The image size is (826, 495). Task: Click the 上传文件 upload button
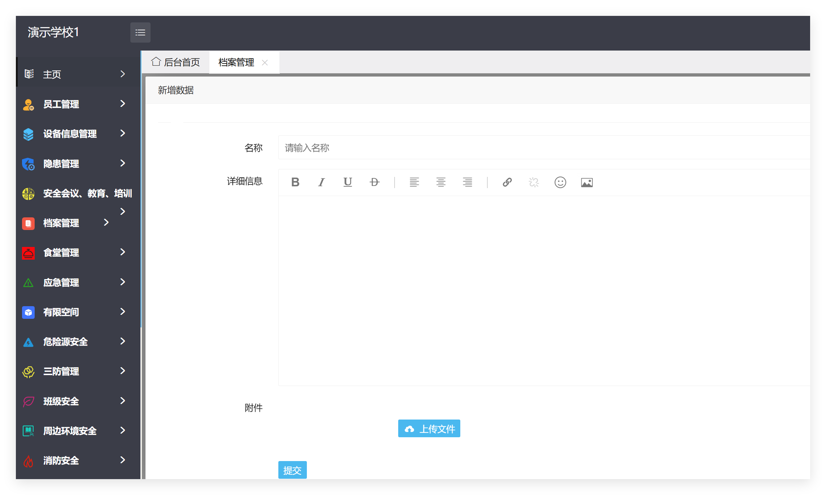[x=429, y=429]
